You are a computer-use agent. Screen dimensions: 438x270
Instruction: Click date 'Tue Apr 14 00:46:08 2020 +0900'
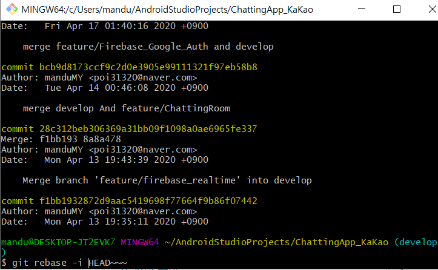[x=126, y=88]
